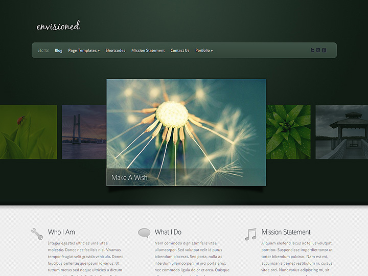
Task: Click the music note icon beside Mission Statement
Action: click(x=250, y=234)
